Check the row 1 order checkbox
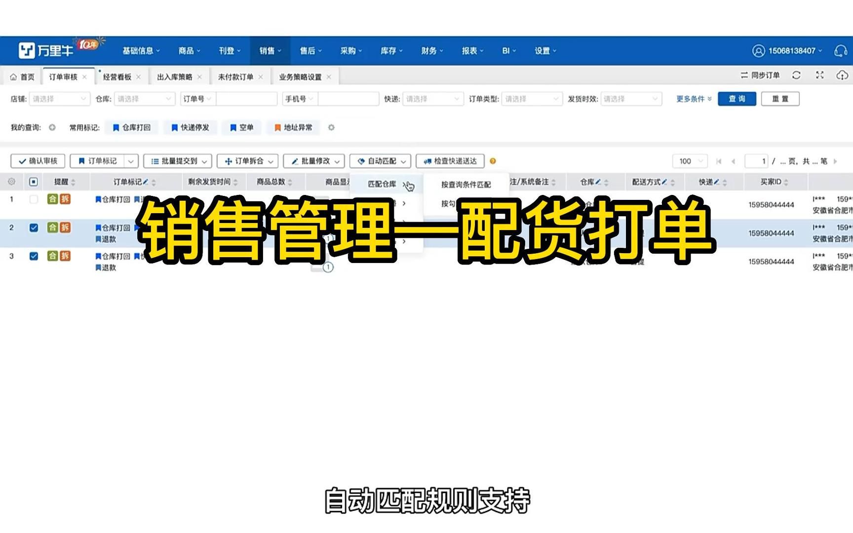Image resolution: width=853 pixels, height=533 pixels. point(34,199)
